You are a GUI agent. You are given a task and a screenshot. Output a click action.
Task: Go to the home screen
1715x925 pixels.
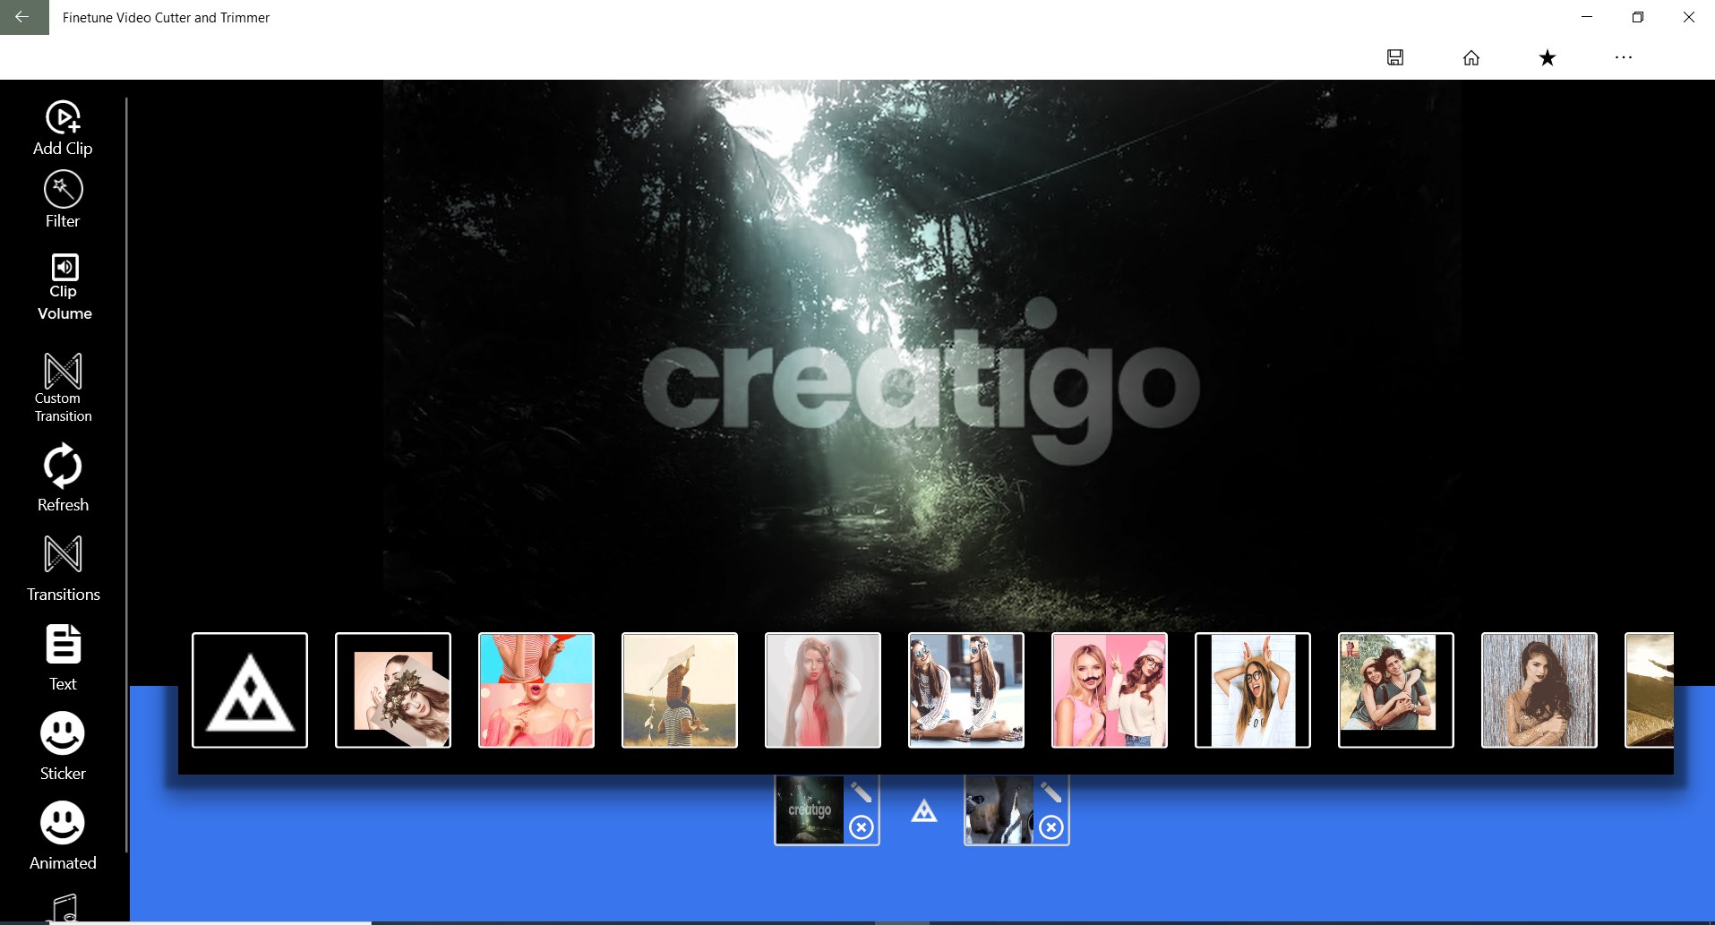tap(1472, 57)
